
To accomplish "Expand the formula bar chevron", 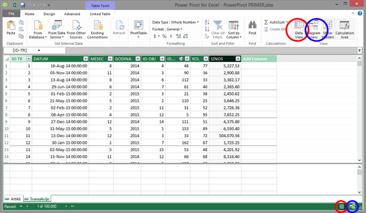I will [x=359, y=51].
